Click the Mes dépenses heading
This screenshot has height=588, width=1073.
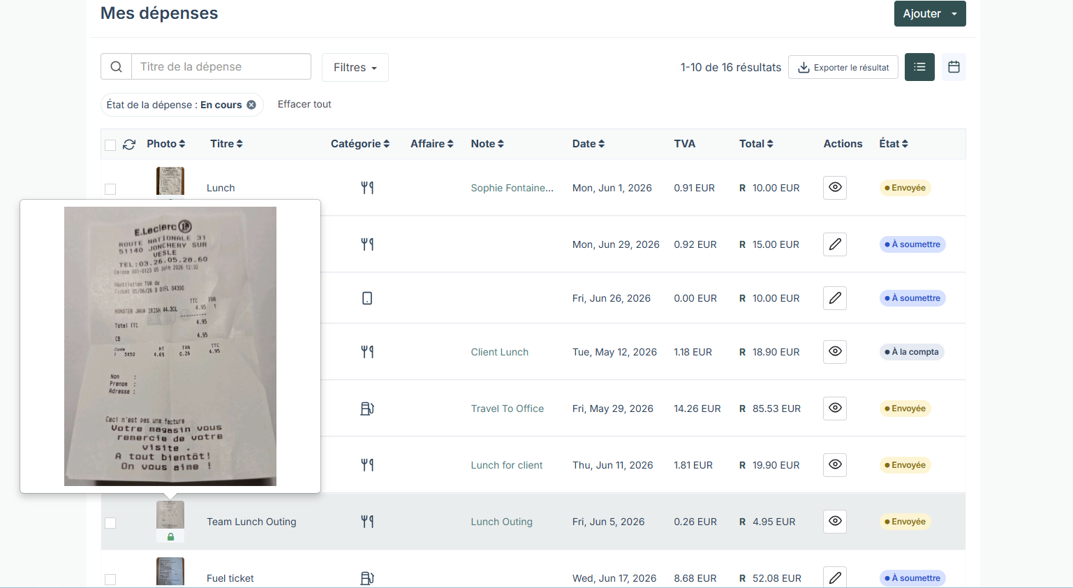pyautogui.click(x=159, y=13)
